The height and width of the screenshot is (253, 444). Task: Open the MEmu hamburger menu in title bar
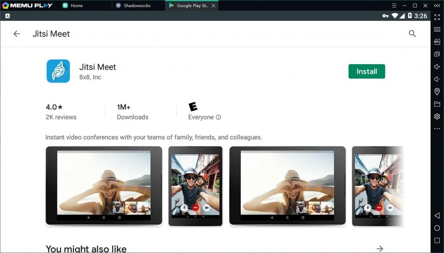pyautogui.click(x=394, y=6)
